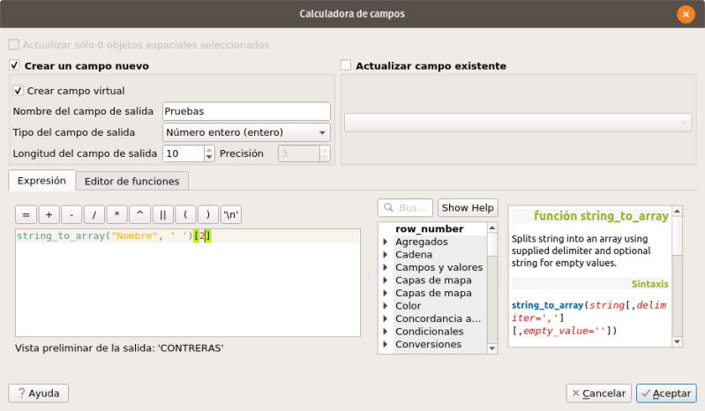Select the second Capas de mapa entry
The image size is (705, 411).
pos(433,293)
